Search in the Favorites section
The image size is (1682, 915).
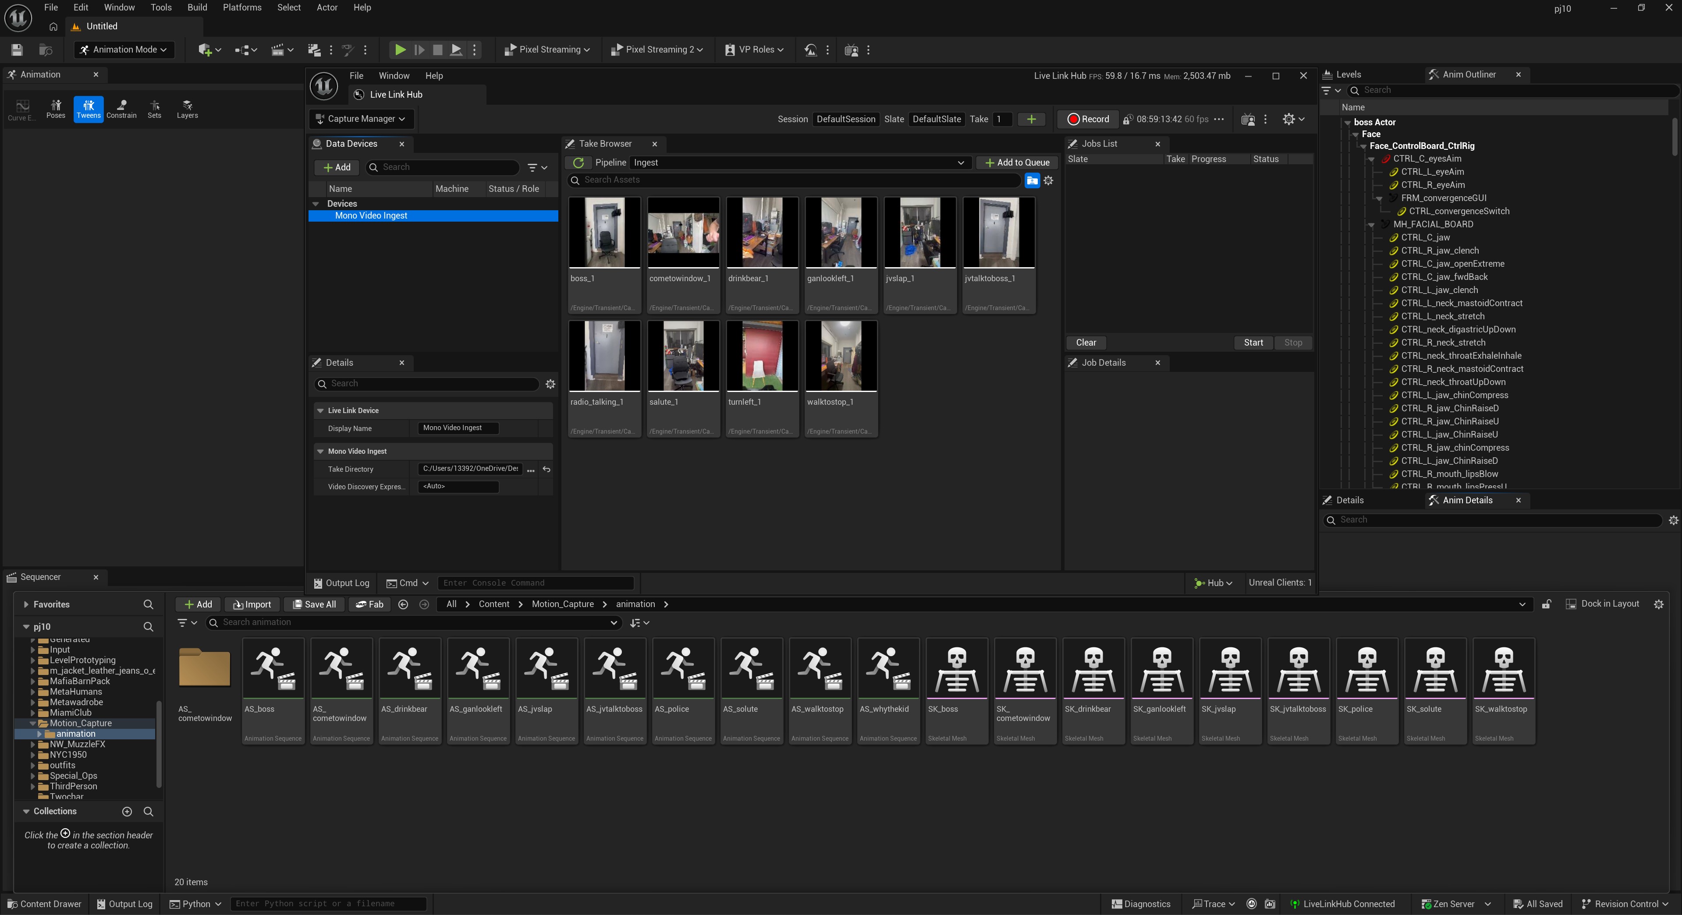point(148,604)
